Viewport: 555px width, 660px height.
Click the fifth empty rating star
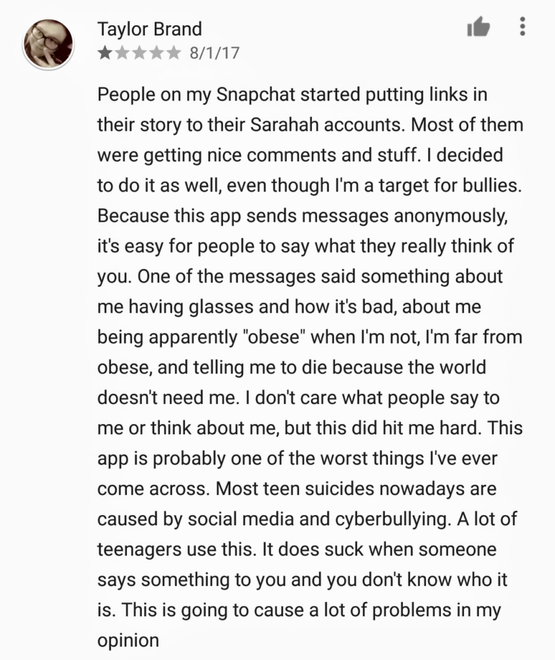pyautogui.click(x=173, y=52)
